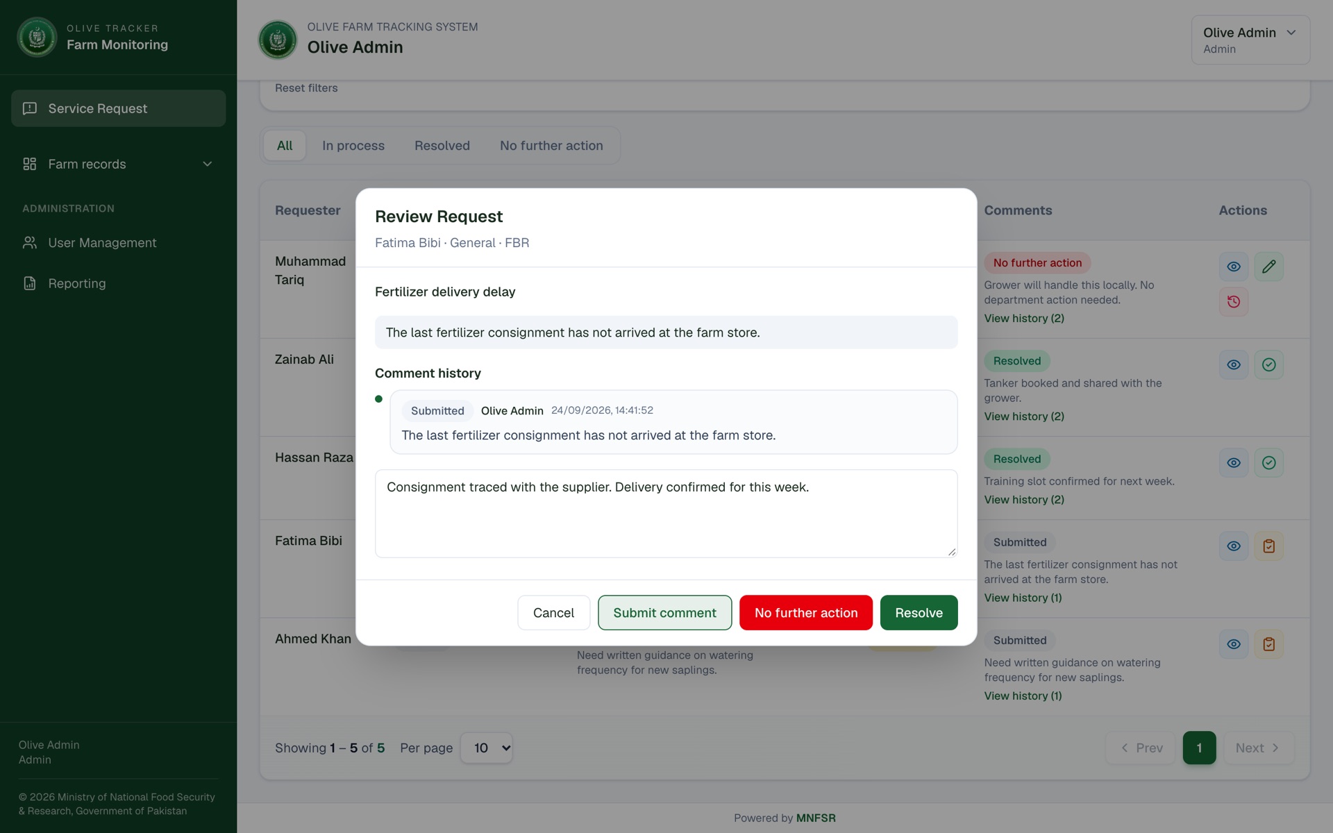Click the eye icon in Muhammad Tariq row
This screenshot has height=833, width=1333.
(1234, 267)
